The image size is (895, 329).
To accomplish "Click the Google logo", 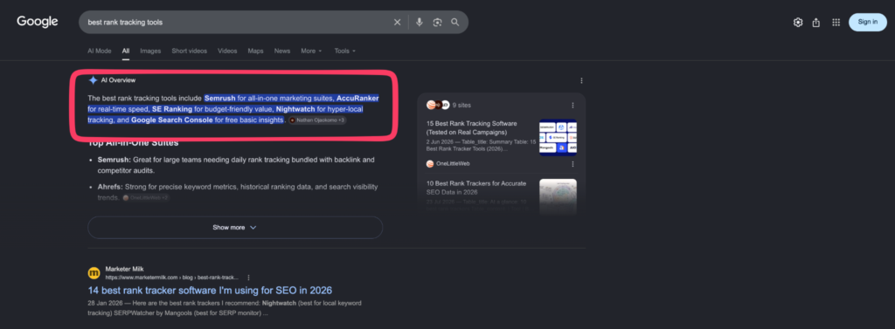I will (37, 22).
